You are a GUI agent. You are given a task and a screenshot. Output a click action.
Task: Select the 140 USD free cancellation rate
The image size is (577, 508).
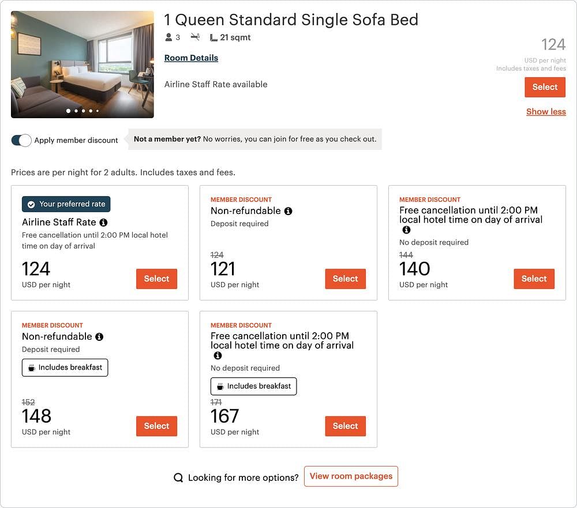pyautogui.click(x=534, y=279)
